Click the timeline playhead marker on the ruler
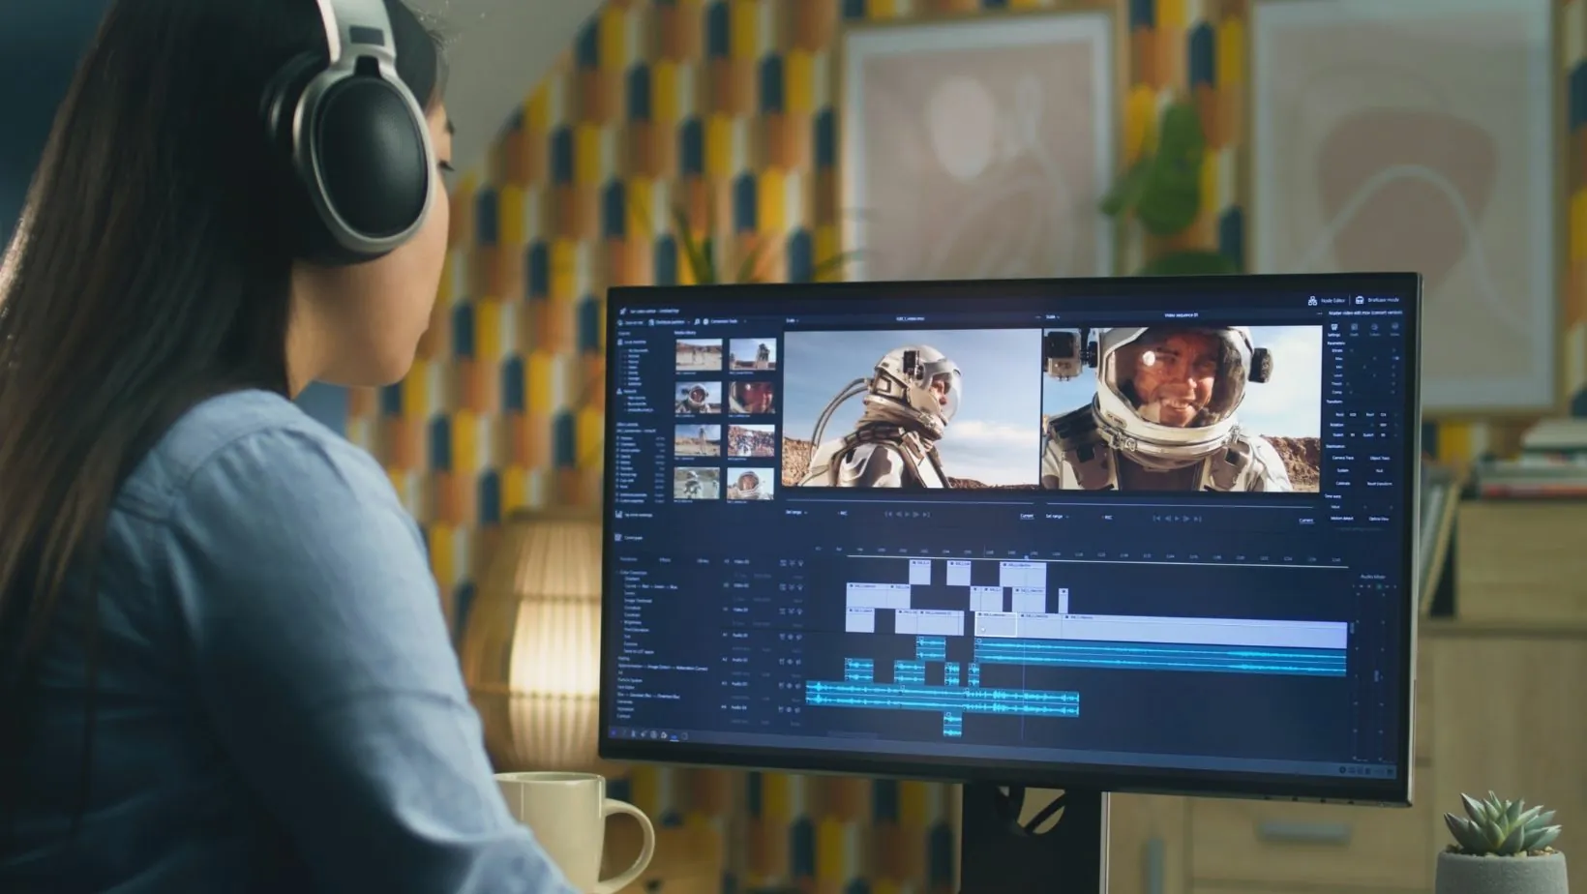This screenshot has height=894, width=1587. (1026, 556)
